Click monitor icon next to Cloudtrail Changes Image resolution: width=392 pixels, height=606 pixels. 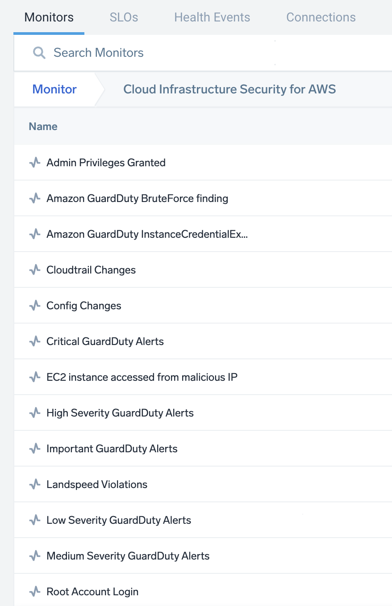[34, 270]
